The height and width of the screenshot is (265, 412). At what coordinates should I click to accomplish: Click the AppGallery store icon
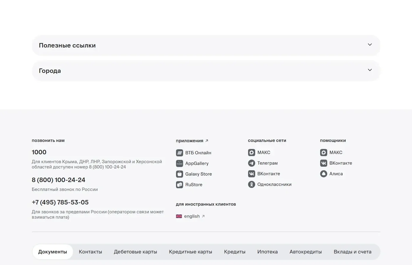click(180, 163)
